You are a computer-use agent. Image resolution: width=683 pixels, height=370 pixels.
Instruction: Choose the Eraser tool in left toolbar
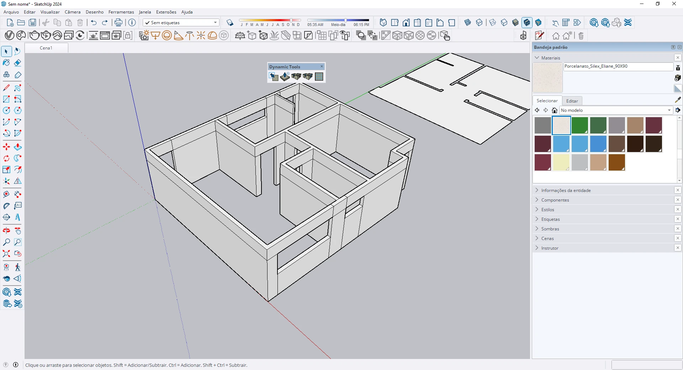click(x=17, y=63)
